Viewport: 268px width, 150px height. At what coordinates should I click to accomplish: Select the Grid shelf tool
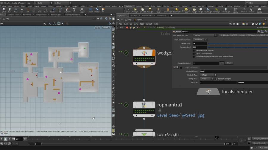pyautogui.click(x=22, y=10)
